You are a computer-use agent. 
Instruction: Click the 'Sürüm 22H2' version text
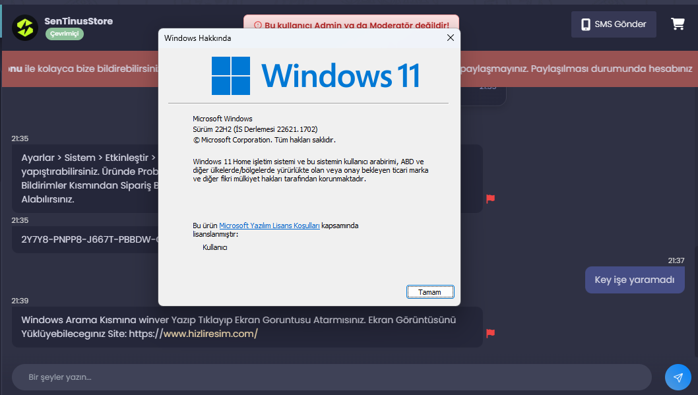(255, 129)
